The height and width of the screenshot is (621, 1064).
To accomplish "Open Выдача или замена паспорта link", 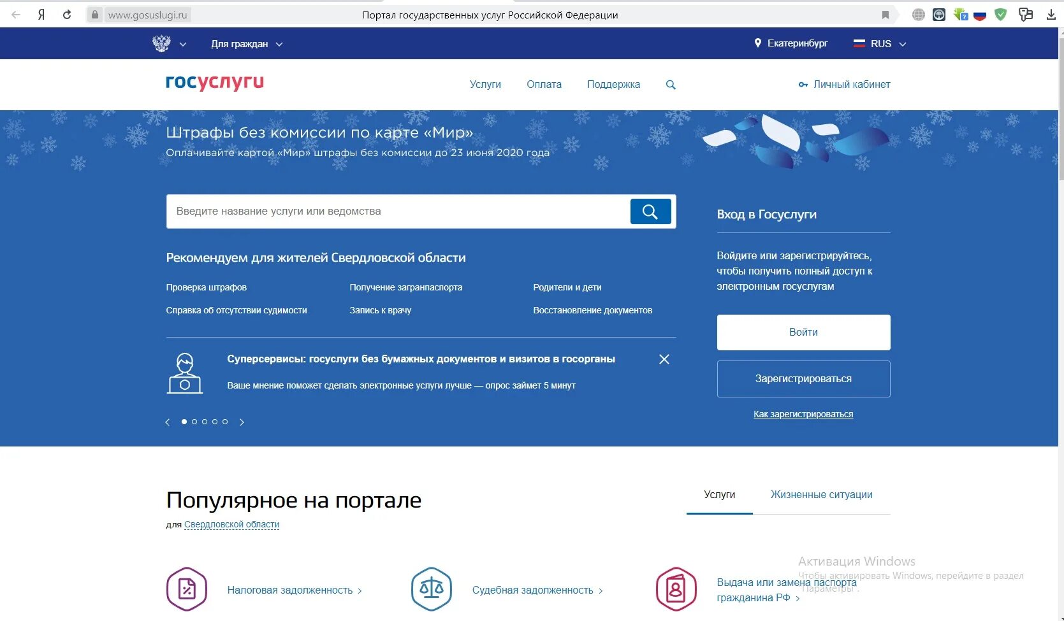I will [x=787, y=590].
